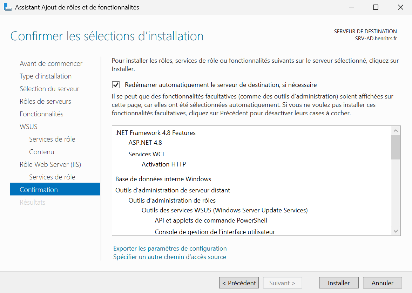Select the ASP.NET 4.8 entry

coord(145,143)
